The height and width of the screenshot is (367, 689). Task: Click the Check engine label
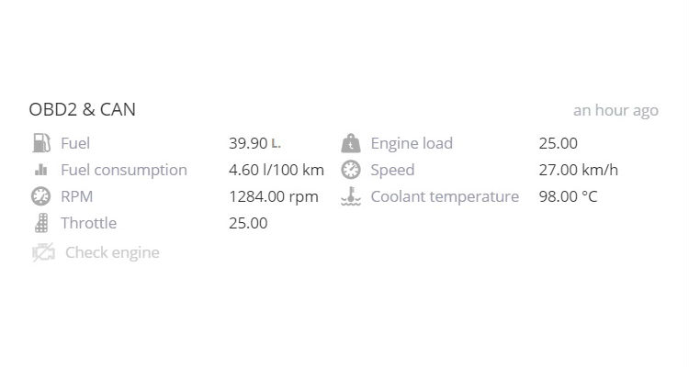point(112,252)
